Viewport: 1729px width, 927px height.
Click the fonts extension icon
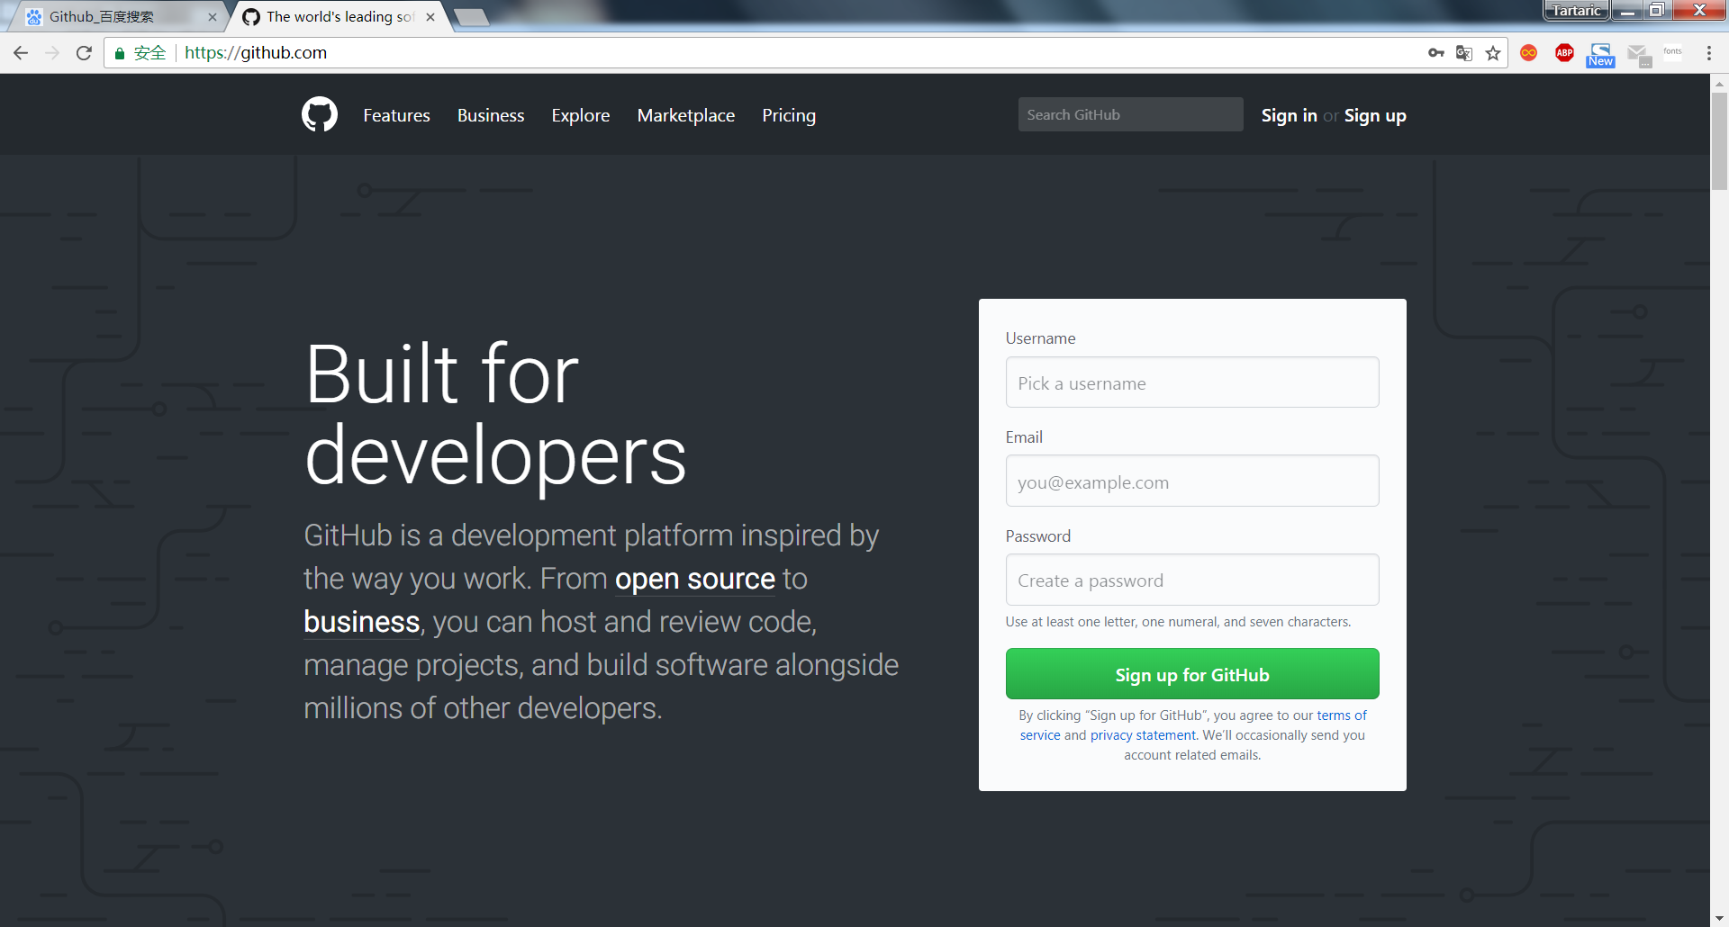[x=1673, y=51]
